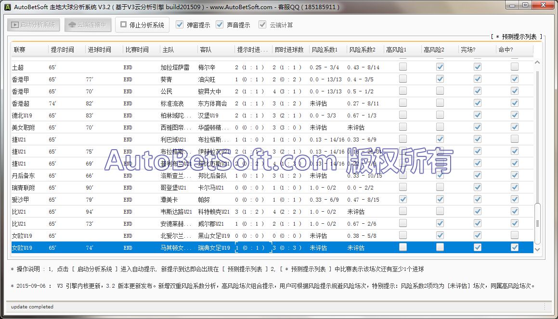This screenshot has width=558, height=319.
Task: Click the AutoBetSoft app icon in title bar
Action: point(7,7)
